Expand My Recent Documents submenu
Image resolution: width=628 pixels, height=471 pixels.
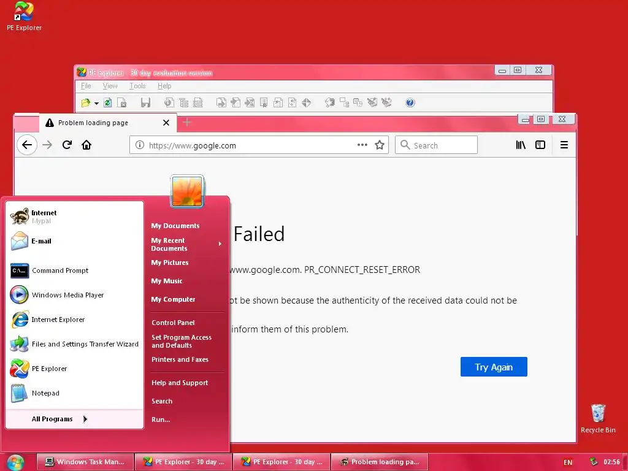point(186,244)
